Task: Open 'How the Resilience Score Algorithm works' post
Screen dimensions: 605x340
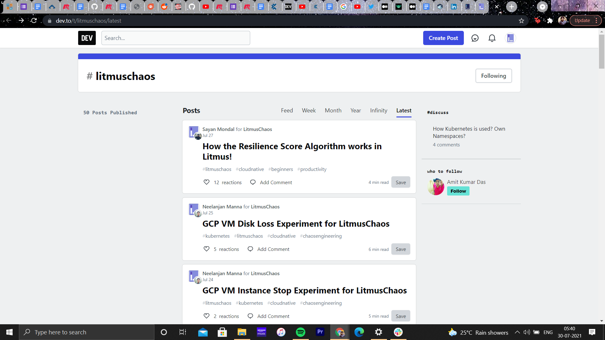Action: click(292, 151)
